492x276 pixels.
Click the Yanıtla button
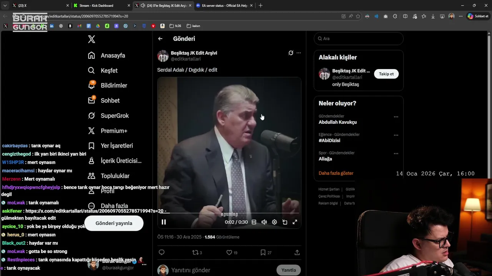point(289,270)
